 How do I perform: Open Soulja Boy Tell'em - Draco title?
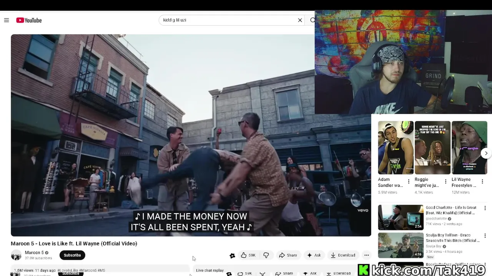pyautogui.click(x=452, y=238)
